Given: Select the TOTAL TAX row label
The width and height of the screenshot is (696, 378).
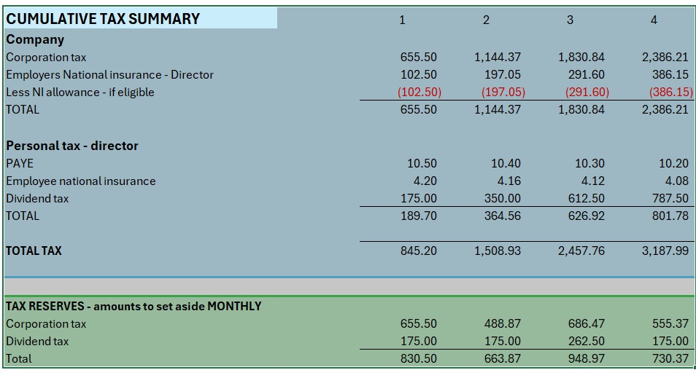Looking at the screenshot, I should coord(34,251).
